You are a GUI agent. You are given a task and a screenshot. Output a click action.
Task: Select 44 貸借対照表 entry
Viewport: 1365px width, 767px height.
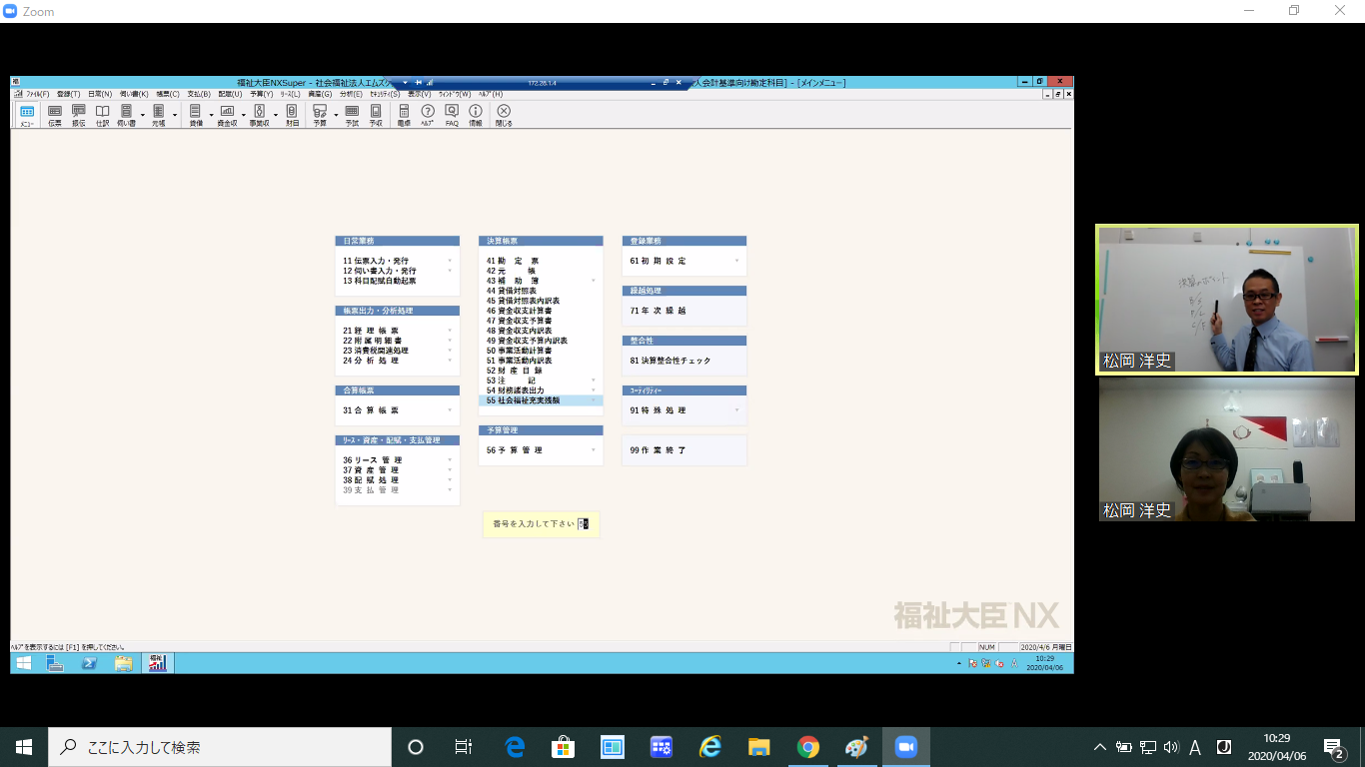click(512, 291)
